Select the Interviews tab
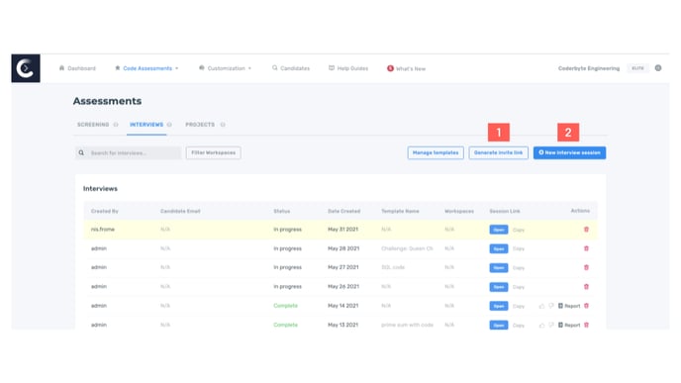Viewport: 681px width, 383px height. tap(146, 125)
